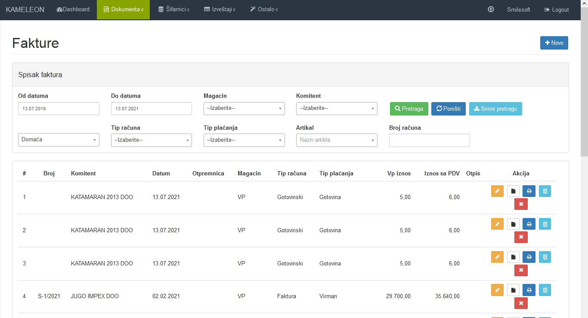Open the Izveštaji navigation menu

tap(220, 9)
